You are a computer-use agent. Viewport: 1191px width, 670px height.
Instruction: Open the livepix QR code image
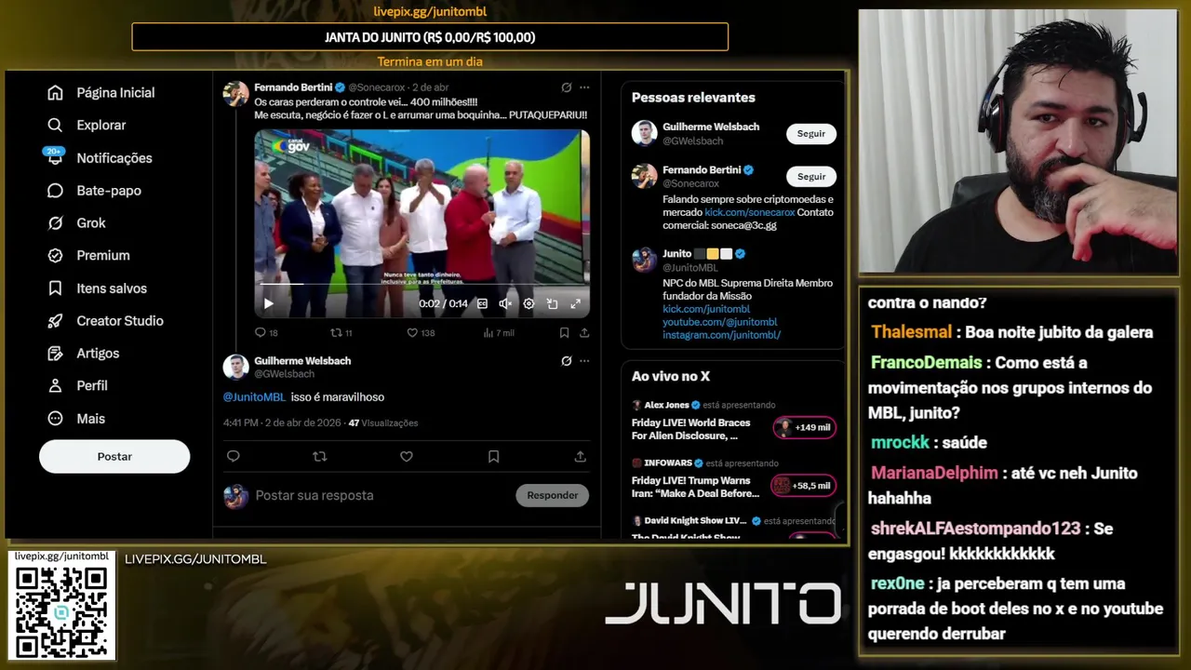coord(61,612)
